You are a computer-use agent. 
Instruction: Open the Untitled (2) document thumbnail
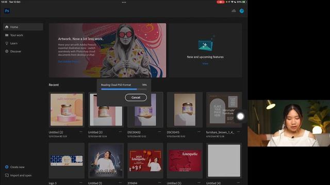pyautogui.click(x=67, y=109)
